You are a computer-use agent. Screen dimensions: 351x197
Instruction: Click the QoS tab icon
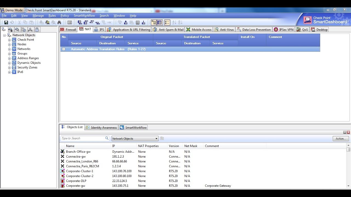click(x=298, y=30)
